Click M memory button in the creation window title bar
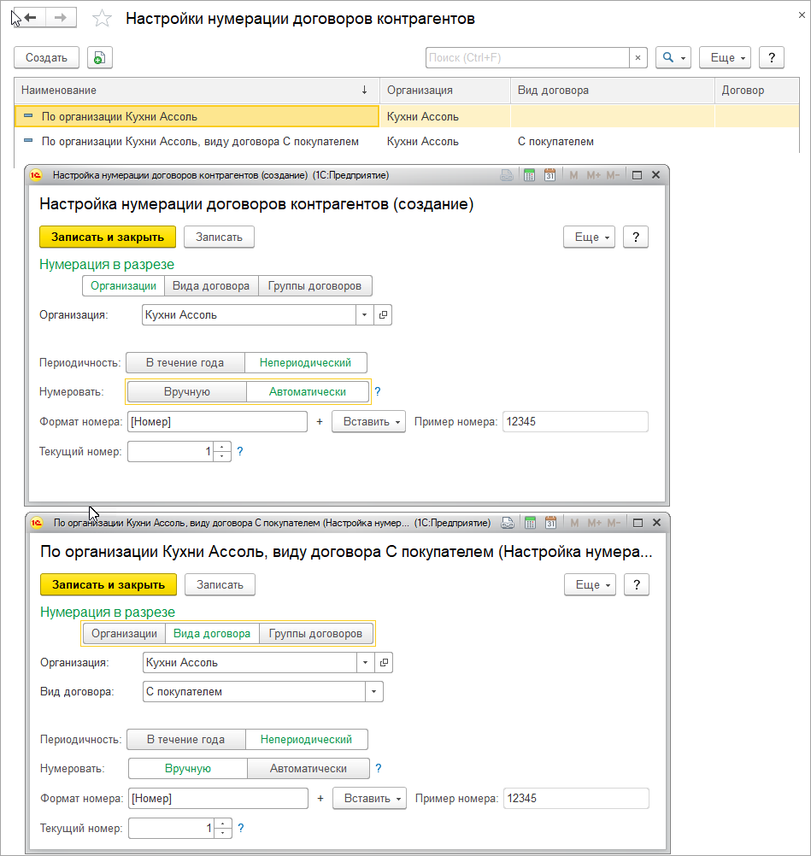This screenshot has width=811, height=856. tap(573, 174)
